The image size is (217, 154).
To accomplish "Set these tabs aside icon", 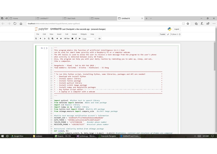I will [7, 18].
